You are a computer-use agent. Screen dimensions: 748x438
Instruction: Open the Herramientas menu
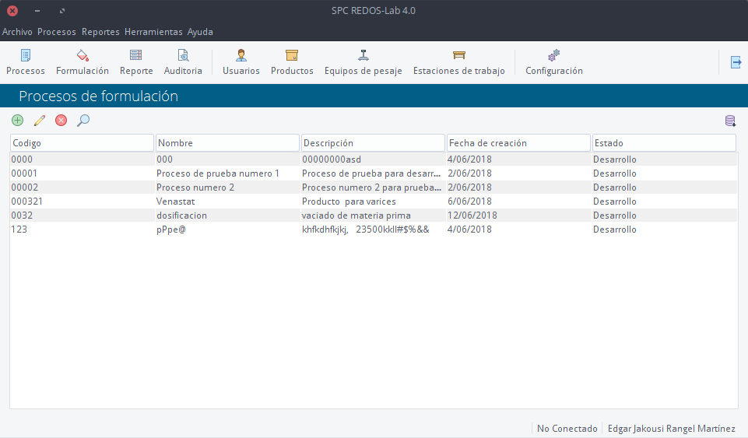click(153, 32)
